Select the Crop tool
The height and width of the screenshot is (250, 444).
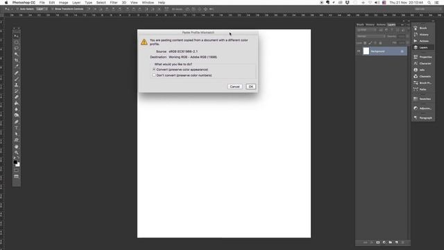point(16,60)
